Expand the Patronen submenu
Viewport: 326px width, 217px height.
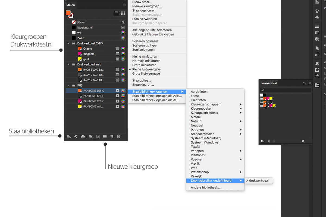(x=215, y=130)
